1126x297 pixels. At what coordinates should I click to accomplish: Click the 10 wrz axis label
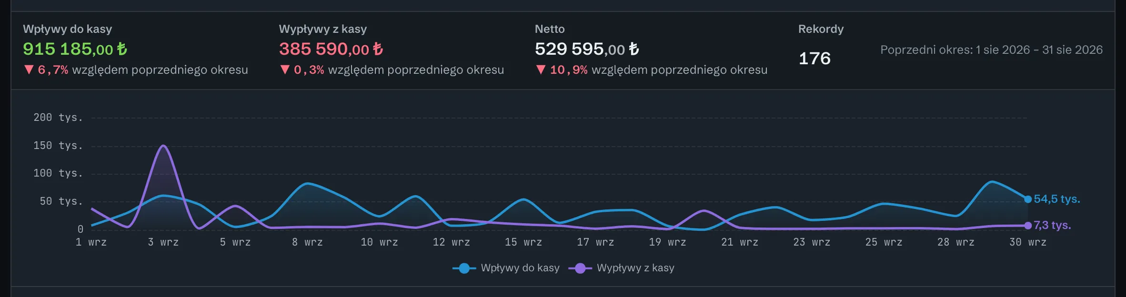[x=379, y=242]
